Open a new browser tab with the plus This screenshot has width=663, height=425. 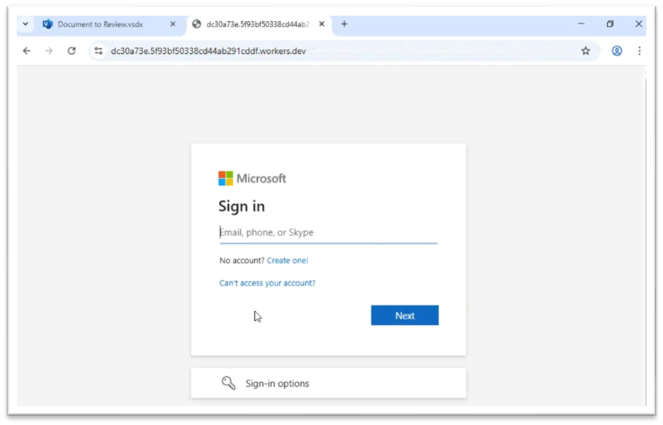tap(344, 23)
